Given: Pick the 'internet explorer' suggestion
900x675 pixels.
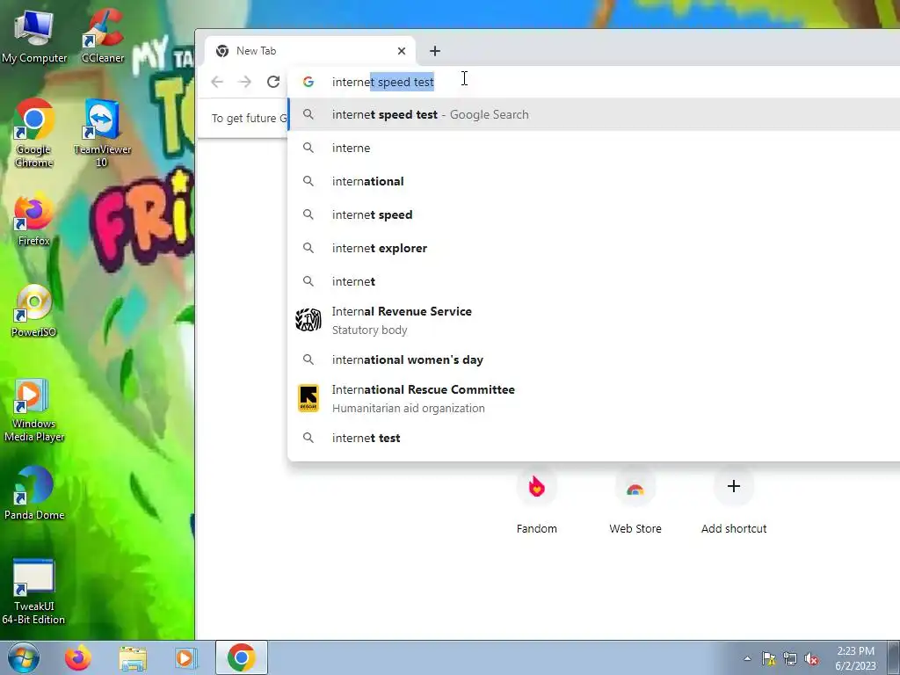Looking at the screenshot, I should (593, 248).
